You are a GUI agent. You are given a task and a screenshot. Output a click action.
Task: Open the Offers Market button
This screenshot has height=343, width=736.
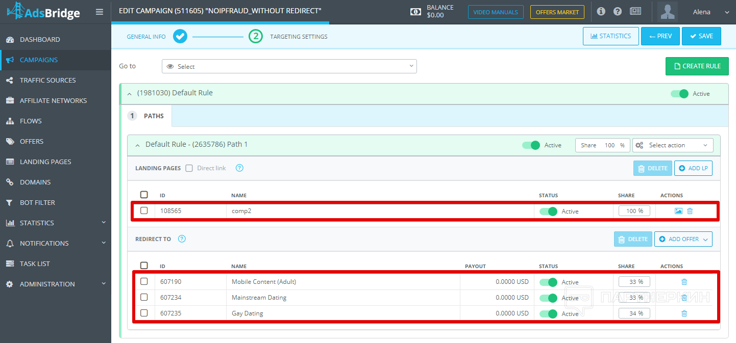pos(557,12)
